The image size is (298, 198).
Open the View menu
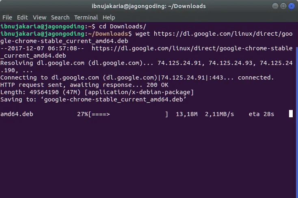coord(39,17)
